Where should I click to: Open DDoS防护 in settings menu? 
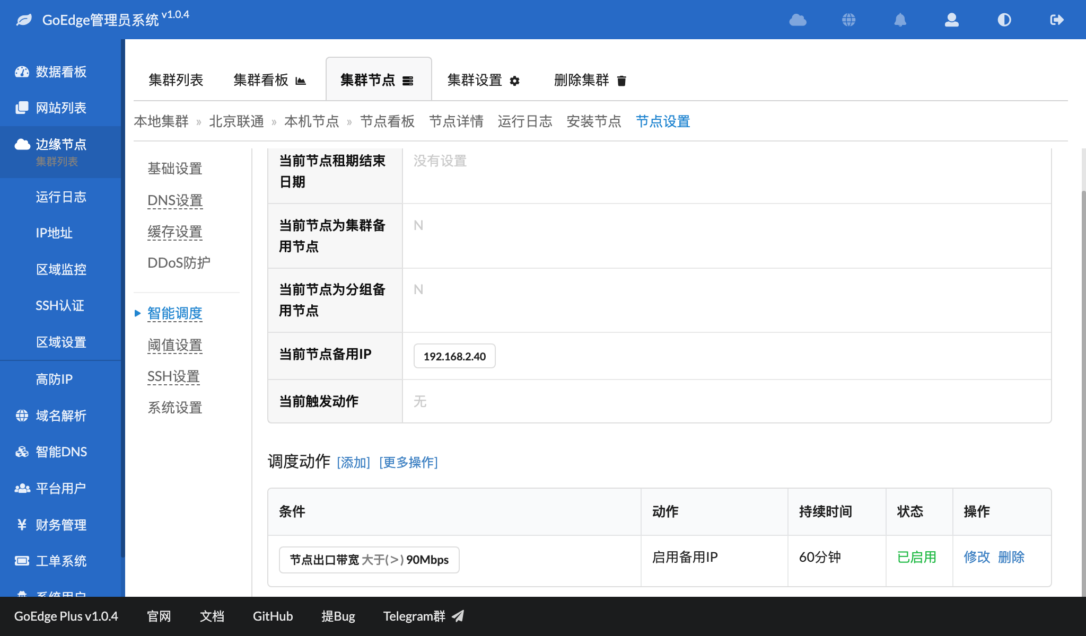pyautogui.click(x=179, y=263)
